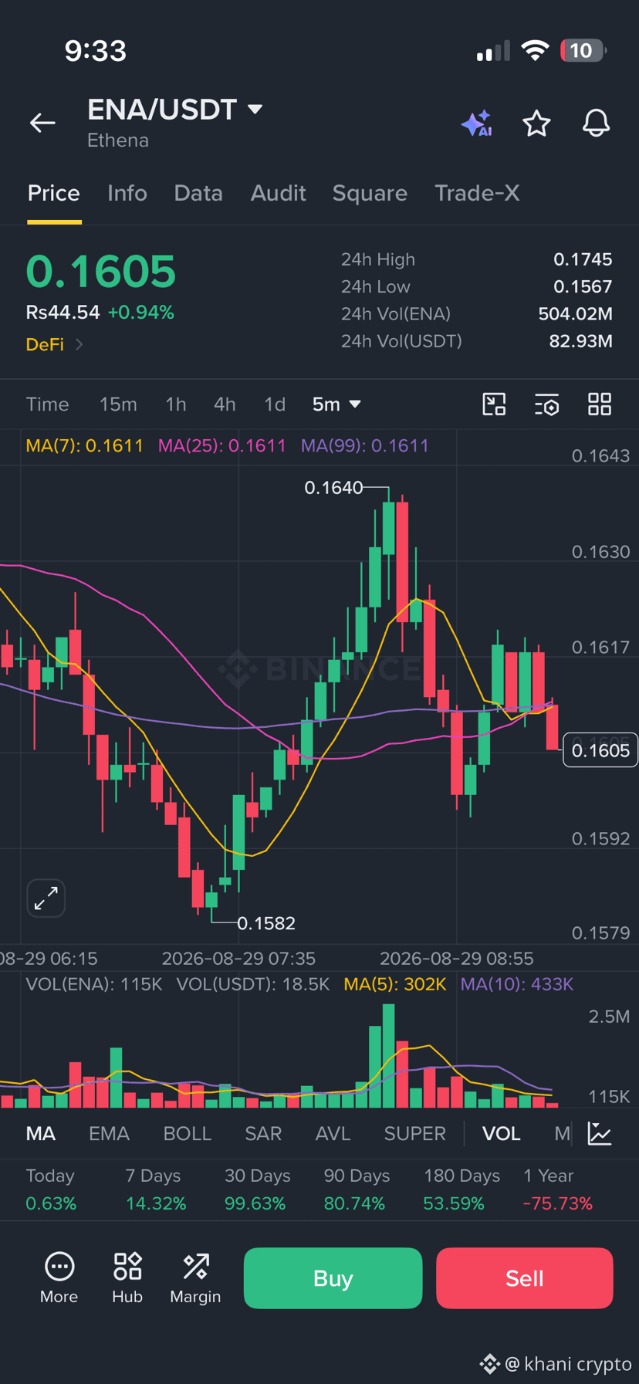Toggle the SAR indicator
Screen dimensions: 639x1384
coord(263,1133)
